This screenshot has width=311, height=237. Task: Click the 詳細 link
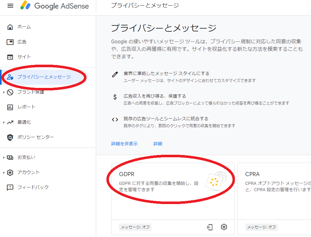(x=158, y=144)
